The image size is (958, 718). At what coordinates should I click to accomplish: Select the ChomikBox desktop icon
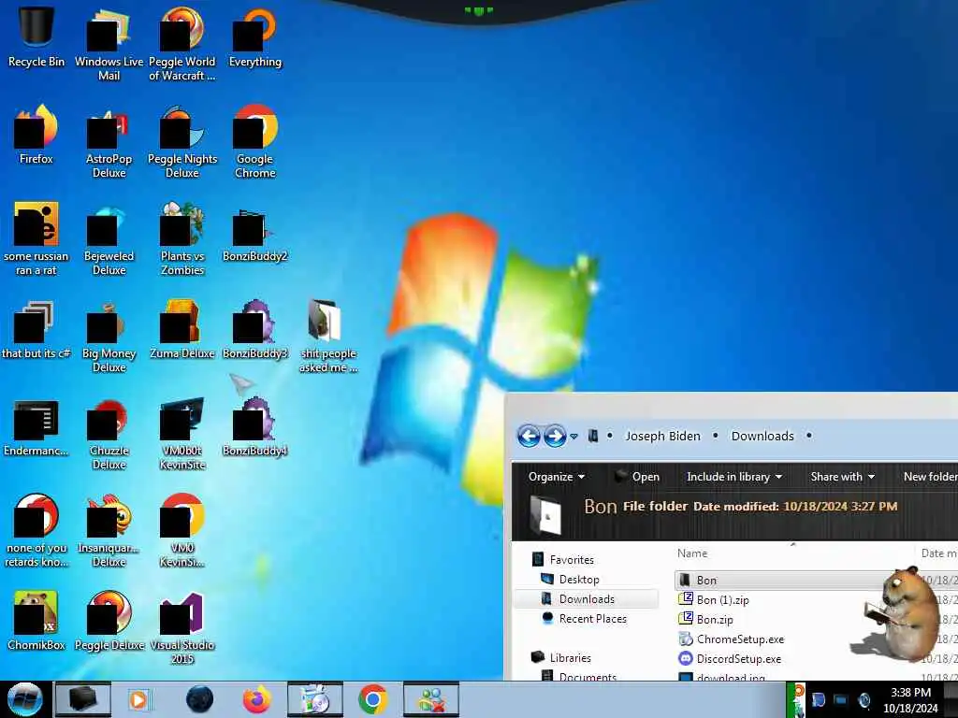(x=36, y=621)
